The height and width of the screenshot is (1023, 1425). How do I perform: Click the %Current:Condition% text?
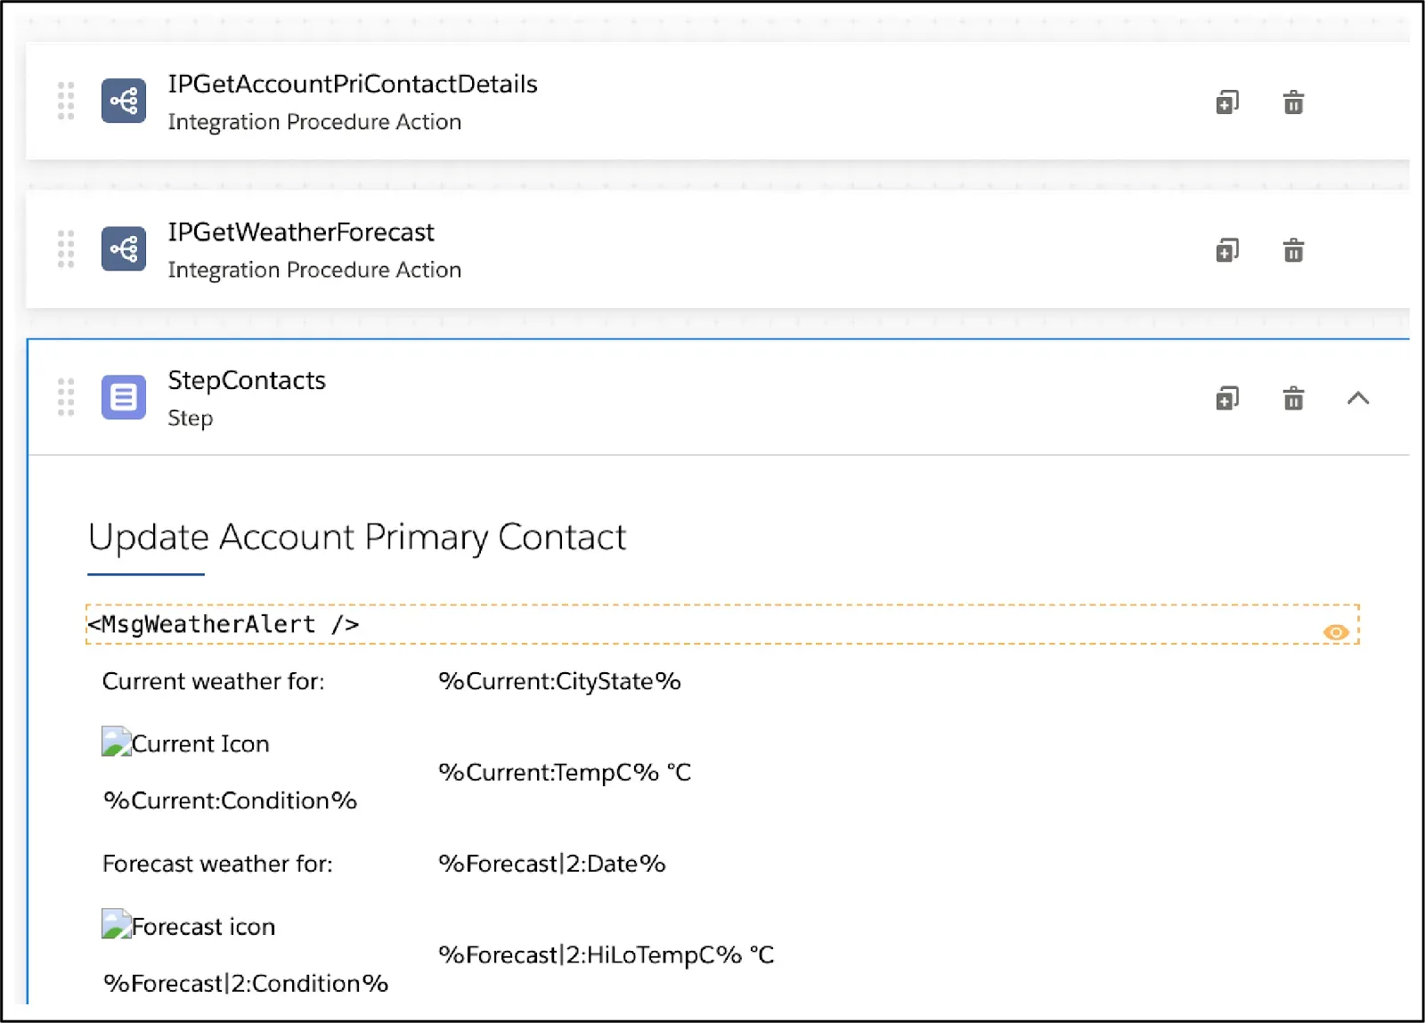(230, 800)
